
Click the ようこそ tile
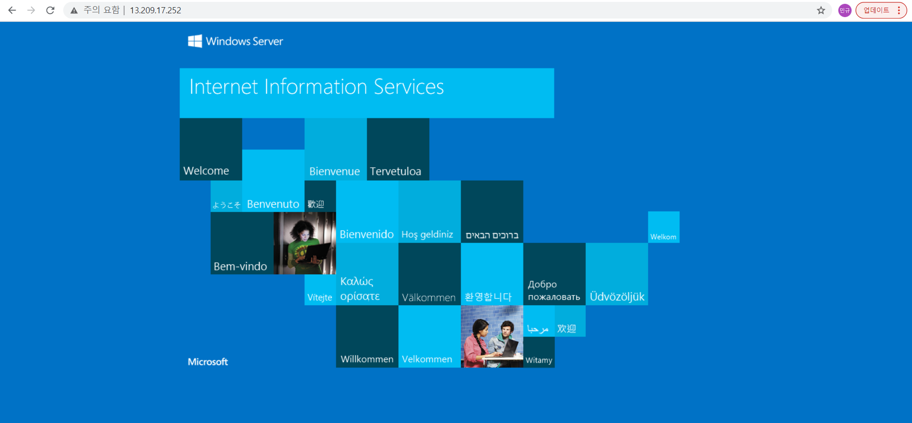pyautogui.click(x=226, y=196)
